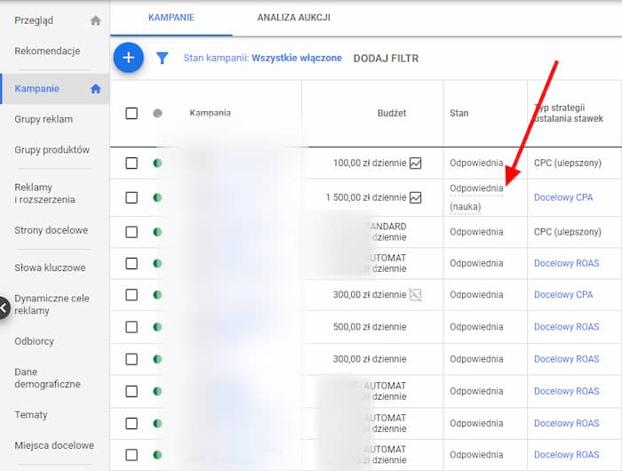Screen dimensions: 622x471
Task: Sort by the Budżet column header
Action: point(392,114)
